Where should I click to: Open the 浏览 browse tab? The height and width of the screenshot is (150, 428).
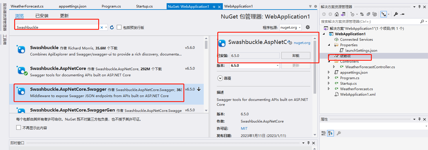click(19, 16)
